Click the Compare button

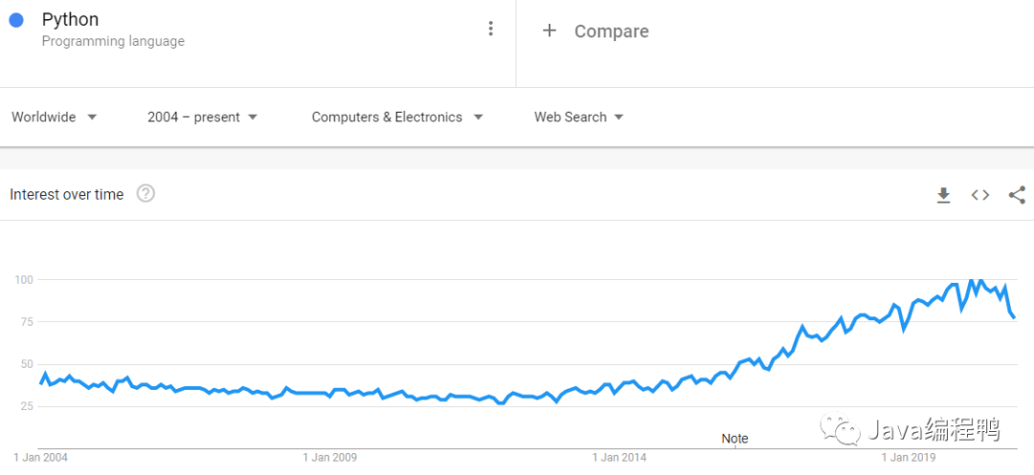coord(611,32)
